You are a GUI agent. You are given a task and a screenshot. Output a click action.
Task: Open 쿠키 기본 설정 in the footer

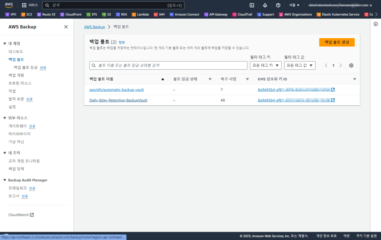(366, 236)
